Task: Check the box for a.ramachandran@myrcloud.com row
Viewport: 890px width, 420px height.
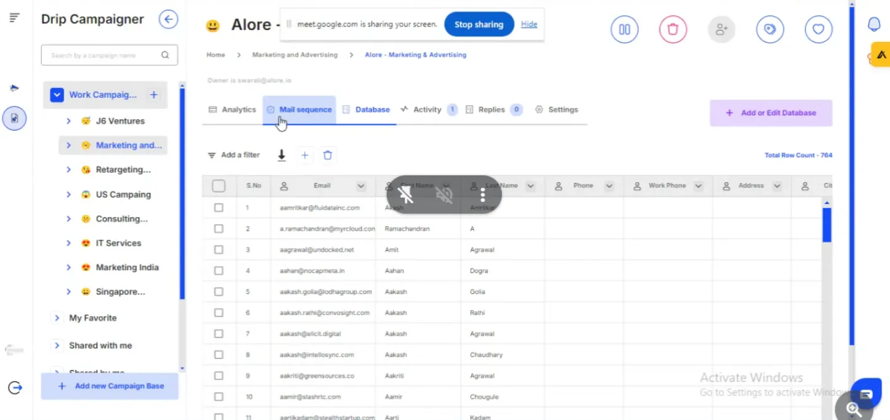Action: click(x=219, y=228)
